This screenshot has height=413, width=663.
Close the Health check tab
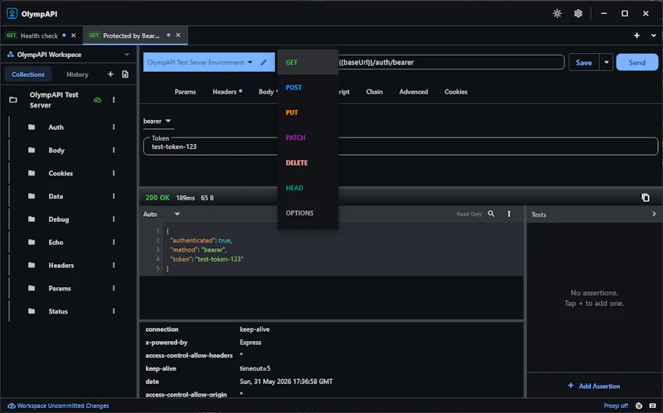(74, 36)
